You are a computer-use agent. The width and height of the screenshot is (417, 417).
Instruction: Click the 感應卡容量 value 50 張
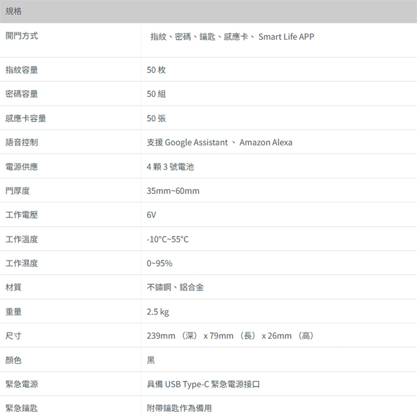point(156,119)
